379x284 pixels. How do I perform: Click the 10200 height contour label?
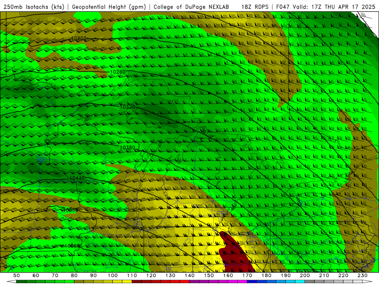pyautogui.click(x=79, y=38)
